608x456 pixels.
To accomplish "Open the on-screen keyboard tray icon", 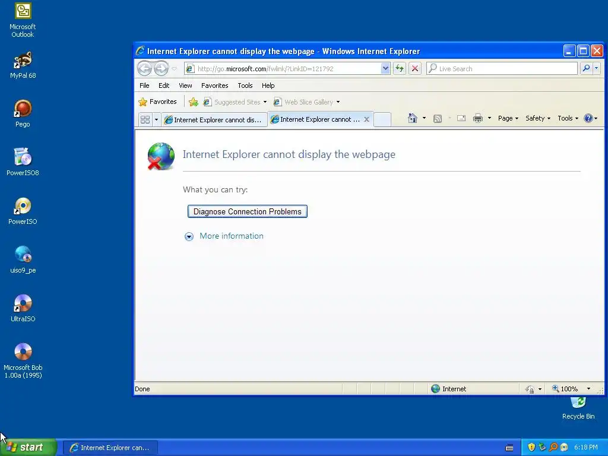I will click(509, 448).
